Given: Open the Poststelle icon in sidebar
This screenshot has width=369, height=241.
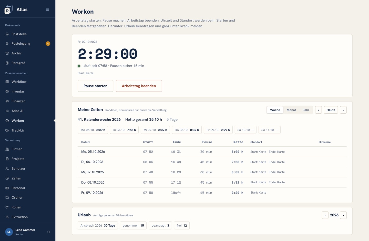Looking at the screenshot, I should coord(7,34).
